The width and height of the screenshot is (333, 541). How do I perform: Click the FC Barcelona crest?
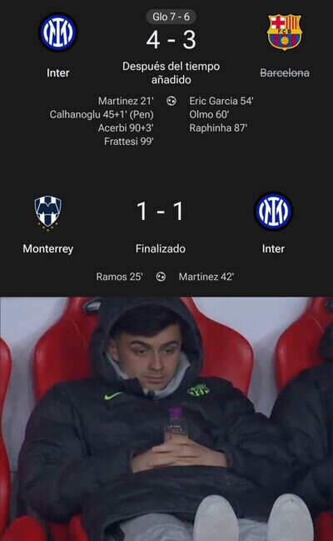(x=285, y=32)
